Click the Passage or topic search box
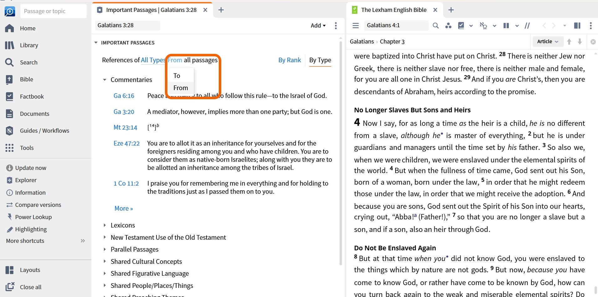 [53, 11]
